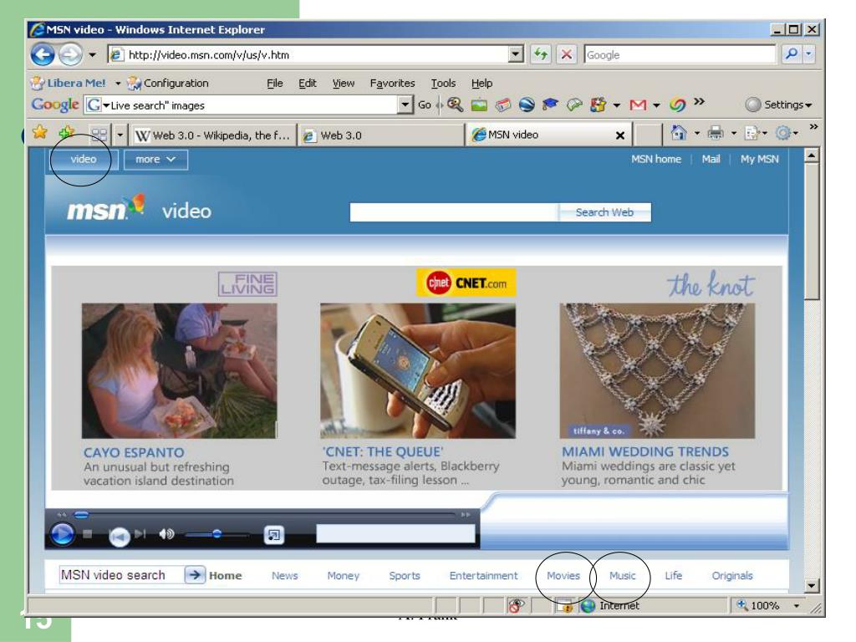Open the Help menu

point(481,83)
